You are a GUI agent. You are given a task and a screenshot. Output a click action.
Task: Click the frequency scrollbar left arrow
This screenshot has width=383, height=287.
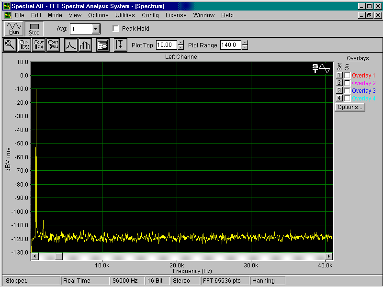34,256
